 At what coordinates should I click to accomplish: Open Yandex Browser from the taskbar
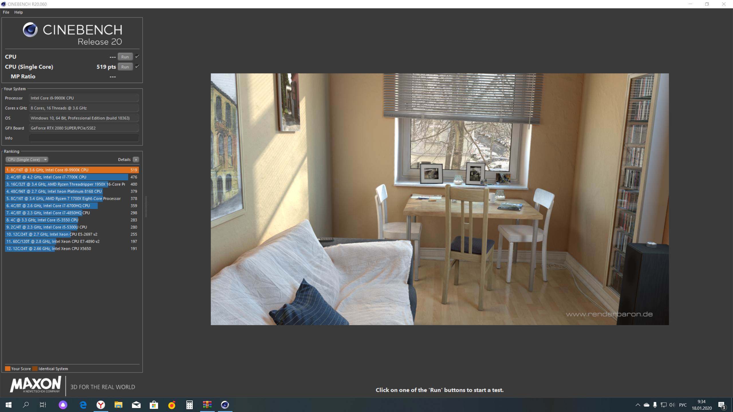[101, 405]
